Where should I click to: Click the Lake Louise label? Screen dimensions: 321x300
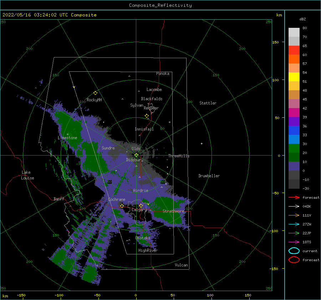27,175
